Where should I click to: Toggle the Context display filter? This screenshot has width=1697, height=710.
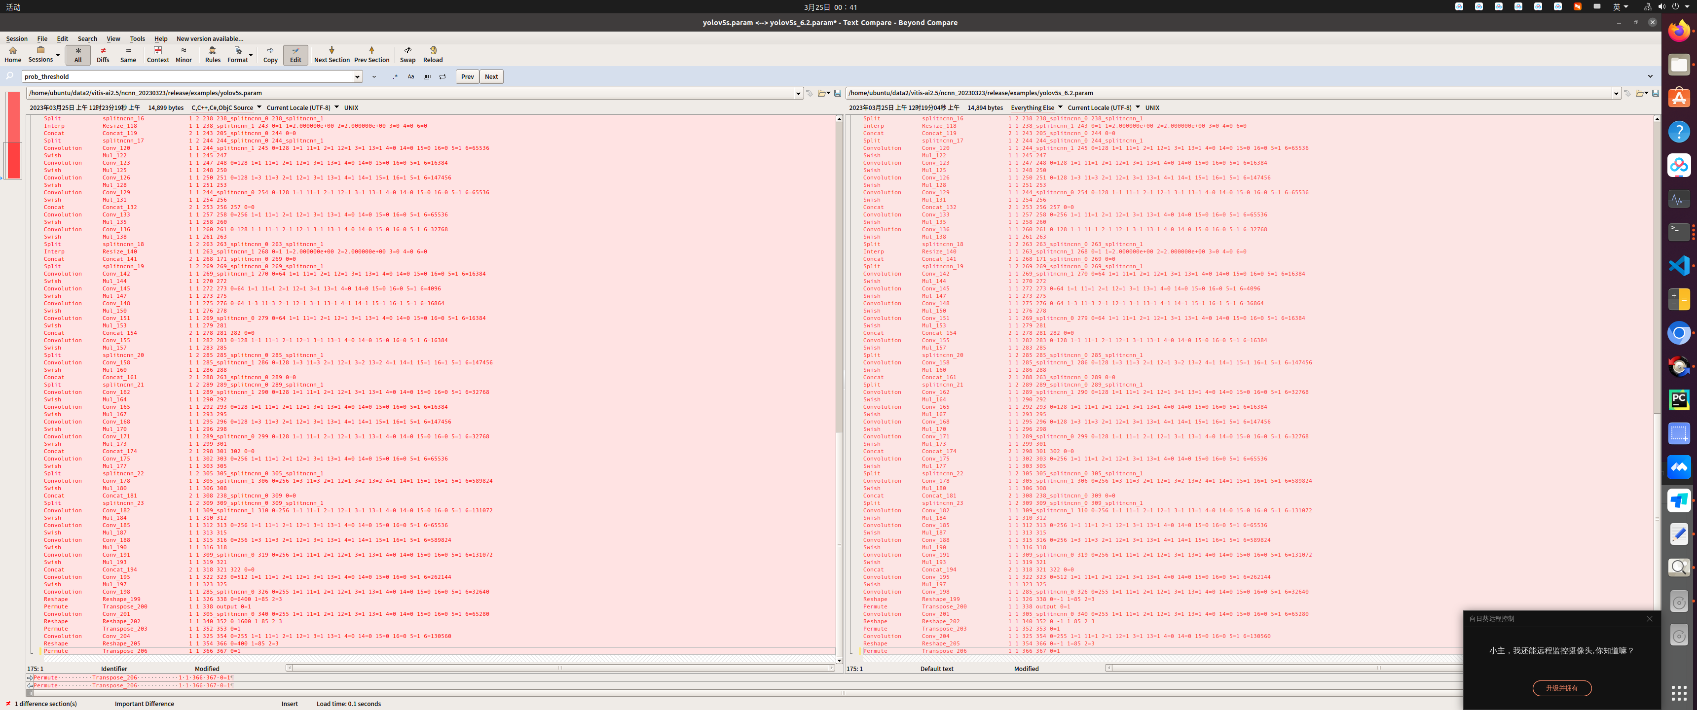[158, 54]
